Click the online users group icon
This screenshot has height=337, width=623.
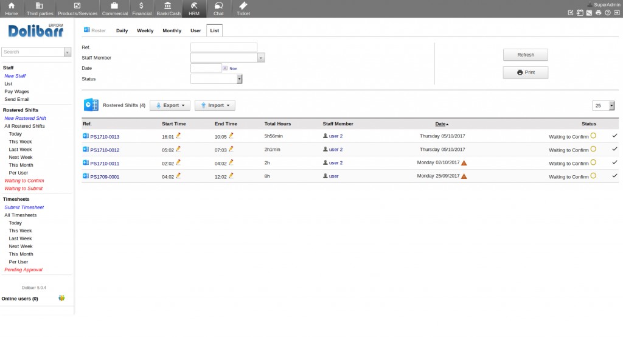coord(61,298)
